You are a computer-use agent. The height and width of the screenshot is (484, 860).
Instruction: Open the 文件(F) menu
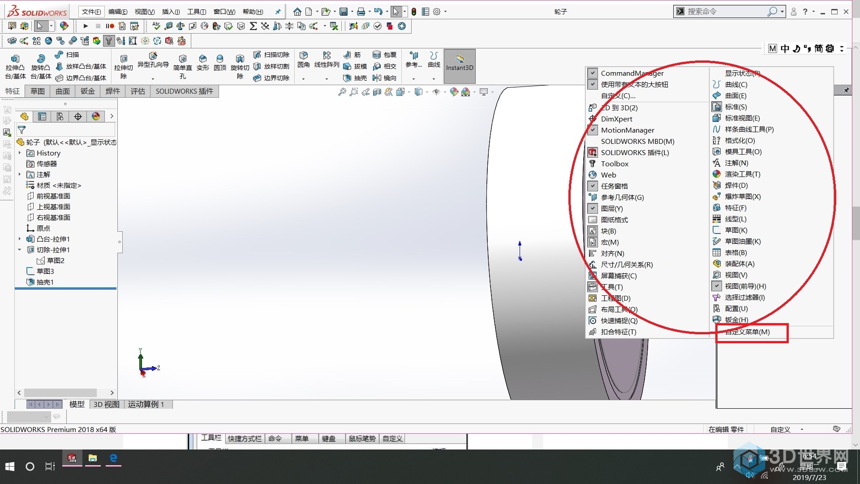(91, 12)
